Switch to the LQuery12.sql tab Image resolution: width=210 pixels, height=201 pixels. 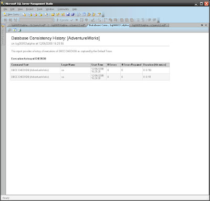click(149, 25)
